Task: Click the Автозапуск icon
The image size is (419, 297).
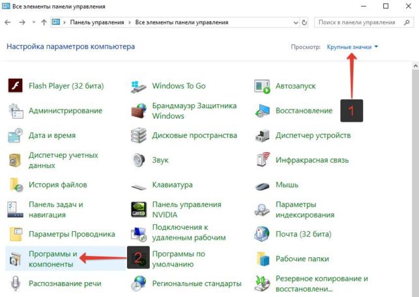Action: pos(262,86)
